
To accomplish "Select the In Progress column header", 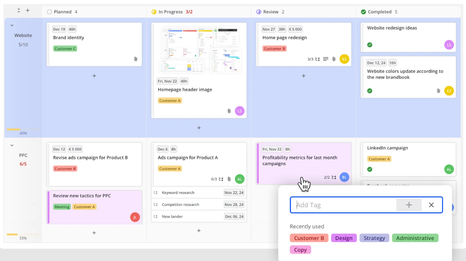I will point(170,12).
